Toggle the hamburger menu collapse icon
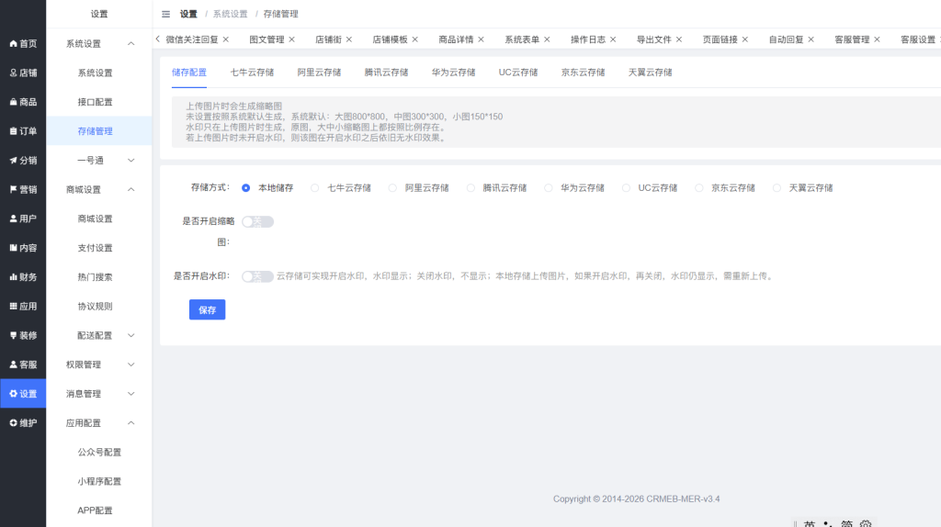The image size is (941, 527). [165, 14]
